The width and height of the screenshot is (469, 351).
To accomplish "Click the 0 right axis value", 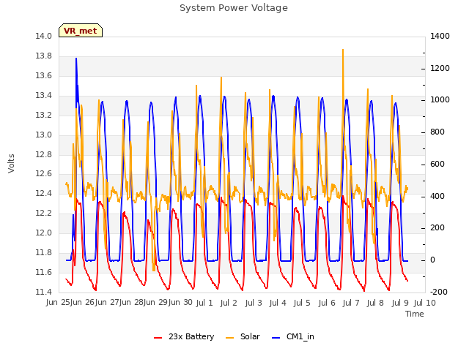I will pos(432,260).
